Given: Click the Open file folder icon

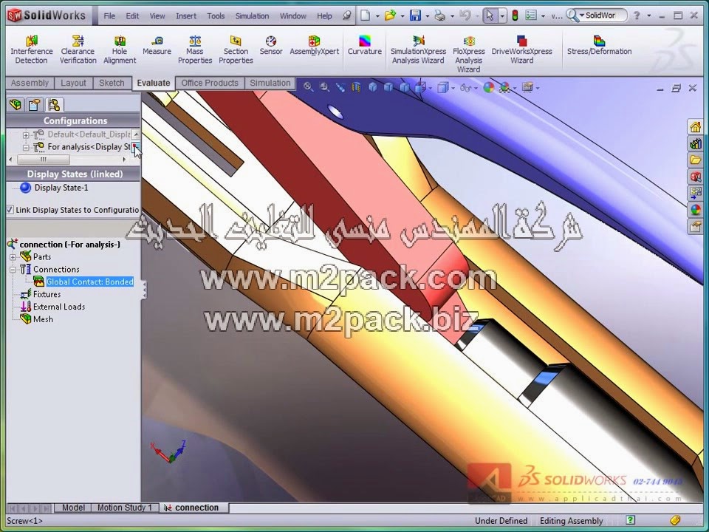Looking at the screenshot, I should 390,16.
